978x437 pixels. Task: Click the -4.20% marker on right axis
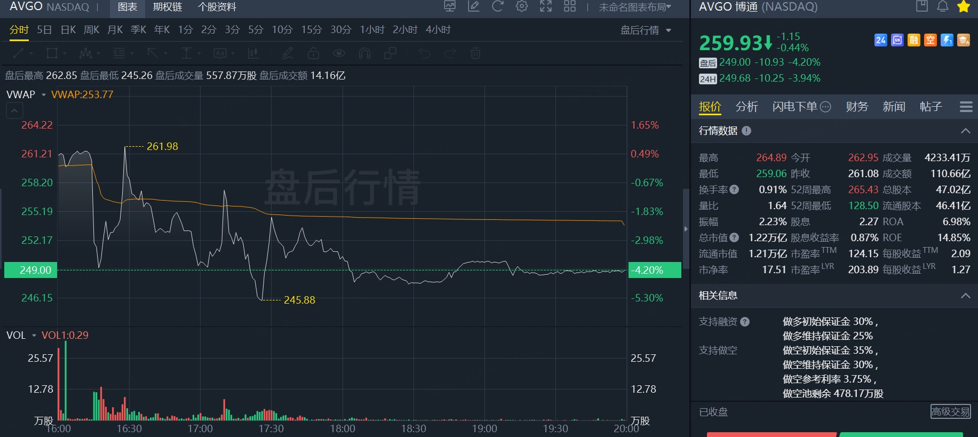(x=655, y=270)
